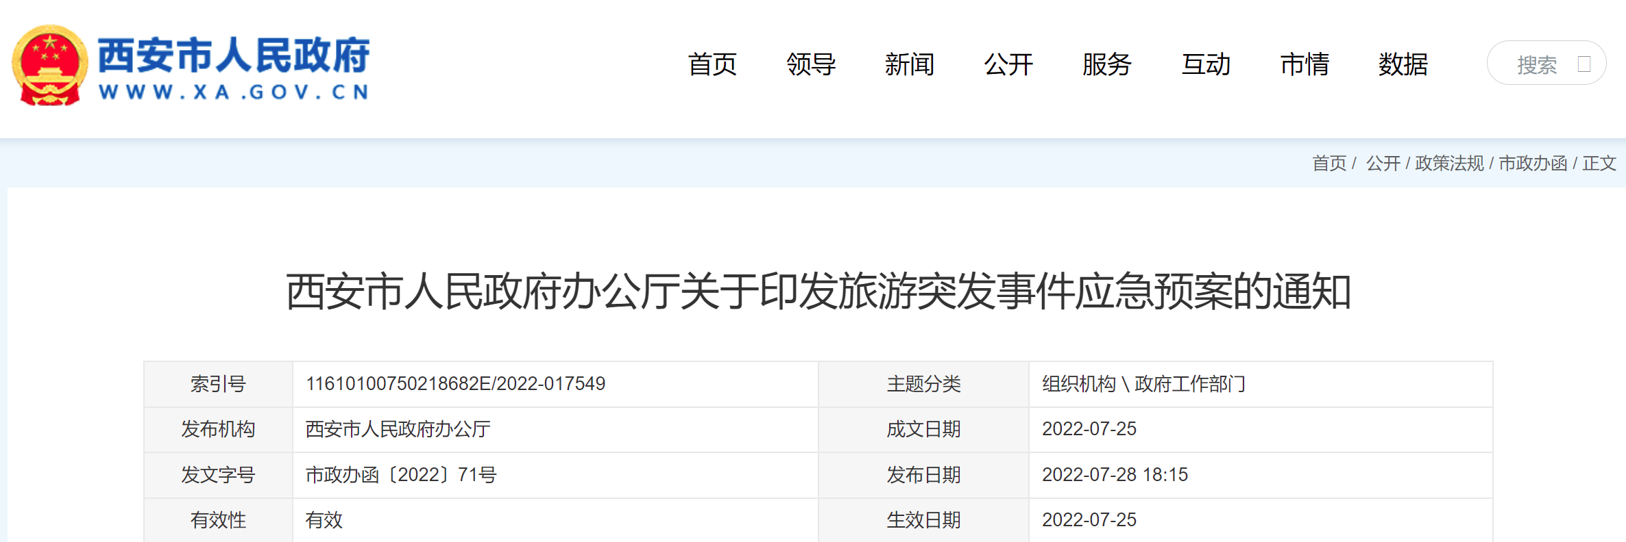
Task: Open the 市情 navigation menu item
Action: [1305, 64]
